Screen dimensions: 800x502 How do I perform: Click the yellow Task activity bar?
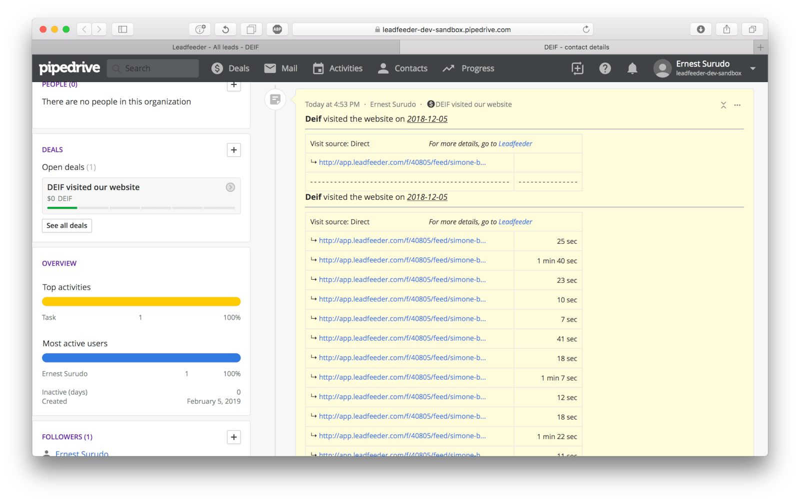pyautogui.click(x=141, y=301)
